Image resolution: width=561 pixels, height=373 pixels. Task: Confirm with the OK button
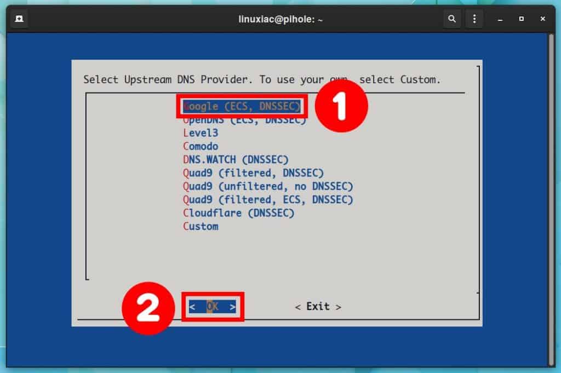coord(213,307)
